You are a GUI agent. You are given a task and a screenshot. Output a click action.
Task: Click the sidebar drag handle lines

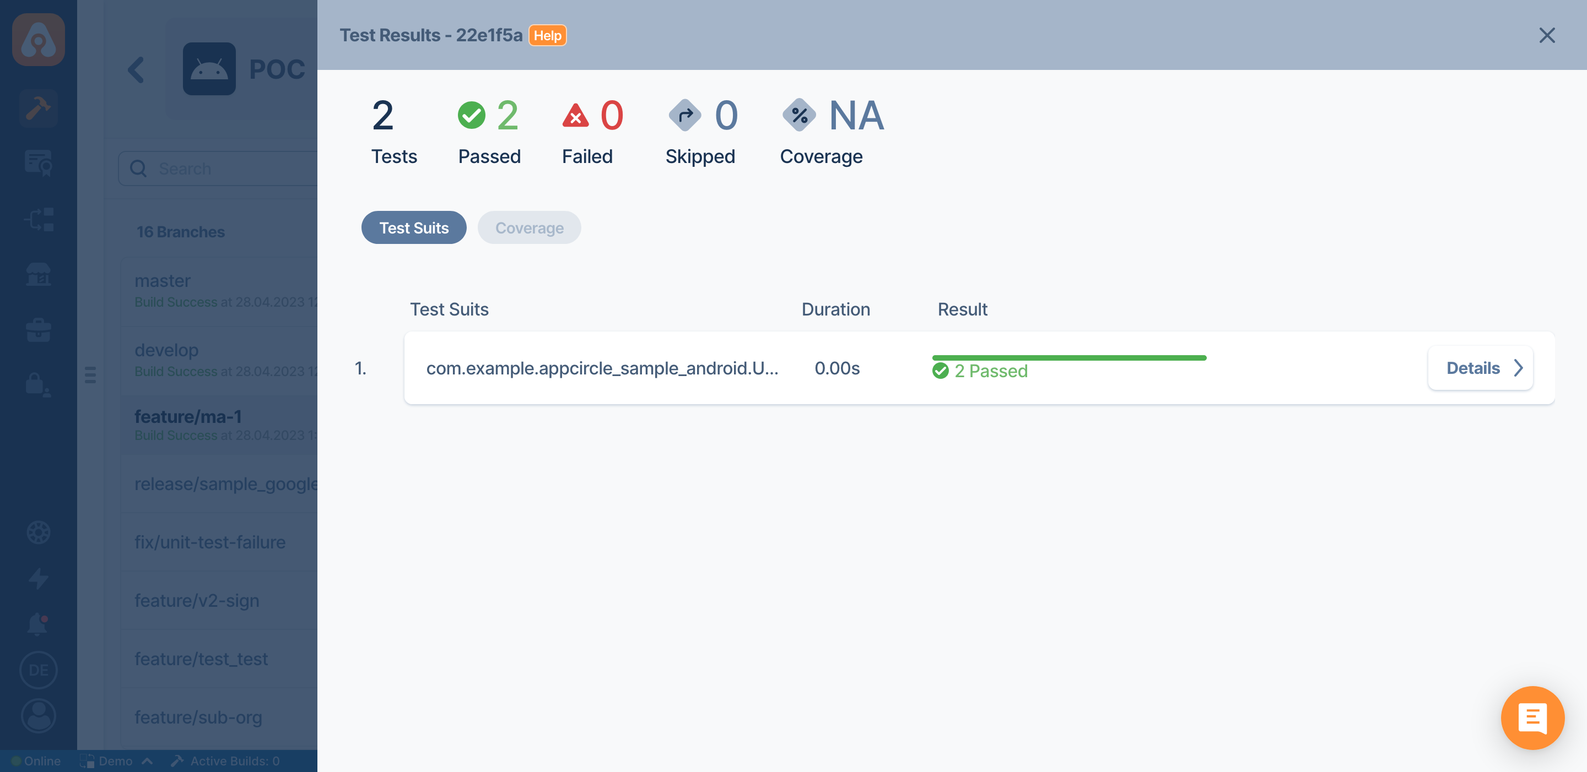pyautogui.click(x=90, y=374)
